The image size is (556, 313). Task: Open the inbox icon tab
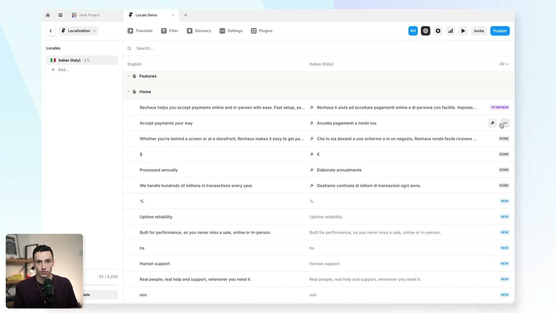click(60, 15)
